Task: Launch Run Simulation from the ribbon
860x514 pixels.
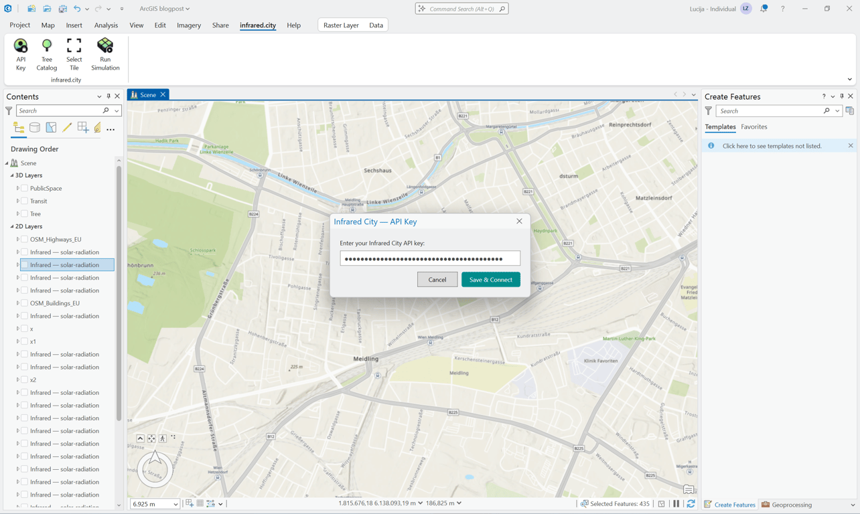Action: pyautogui.click(x=105, y=54)
